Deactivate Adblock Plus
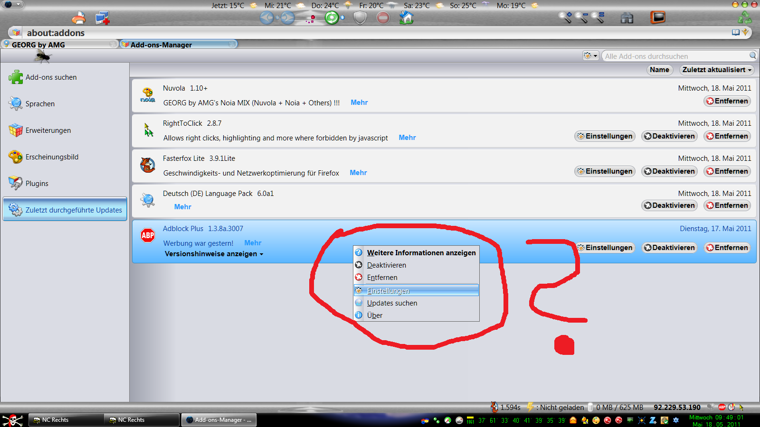The image size is (760, 427). coord(669,248)
